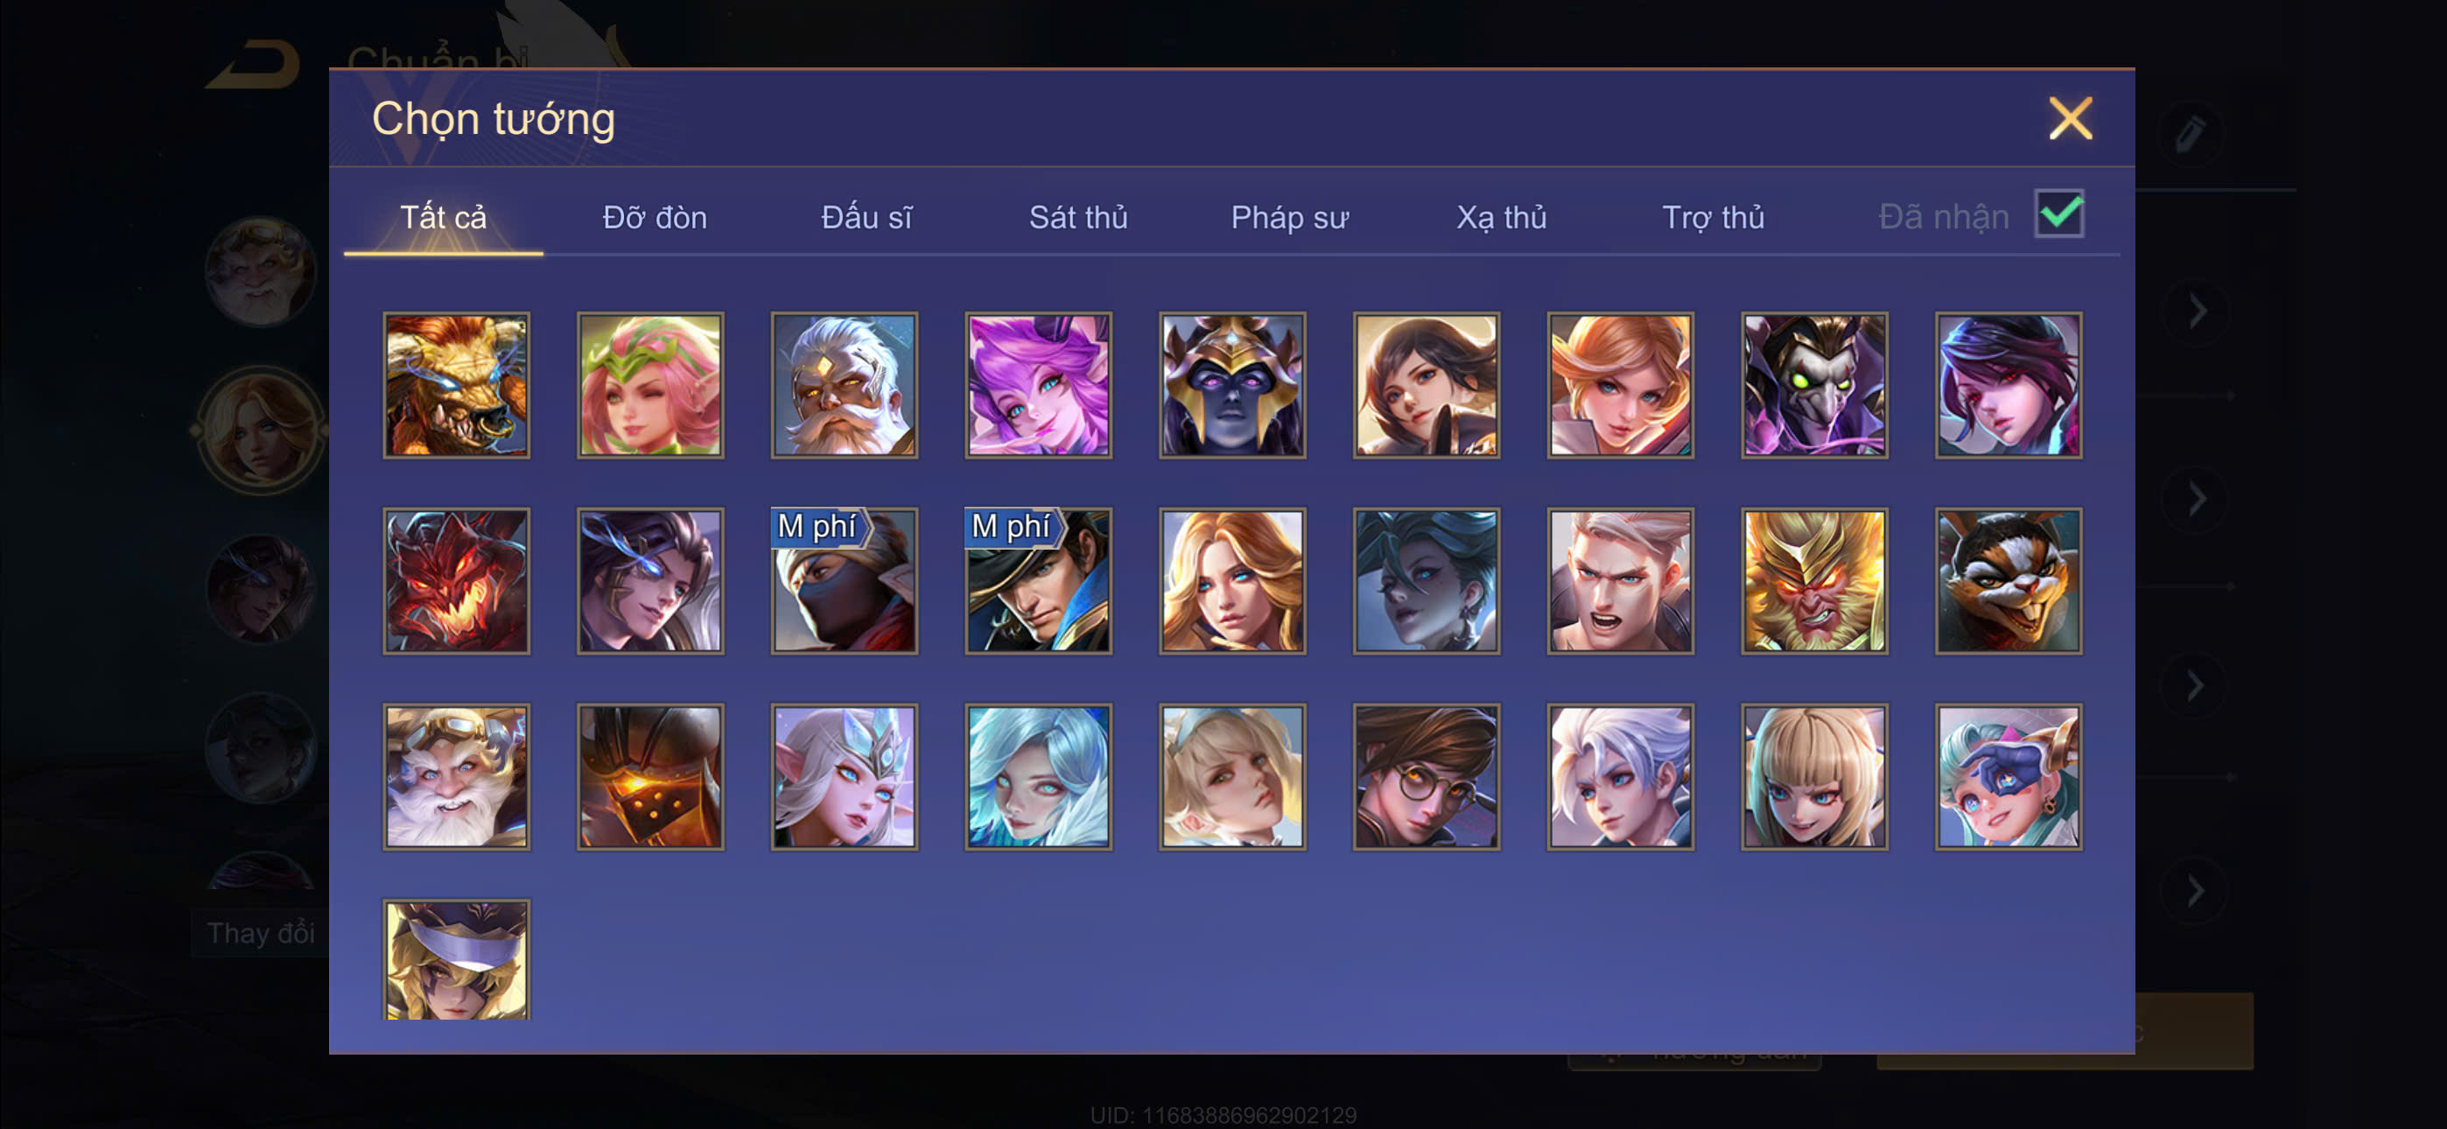2447x1129 pixels.
Task: Choose the masked ninja hero marked M phí
Action: point(845,580)
